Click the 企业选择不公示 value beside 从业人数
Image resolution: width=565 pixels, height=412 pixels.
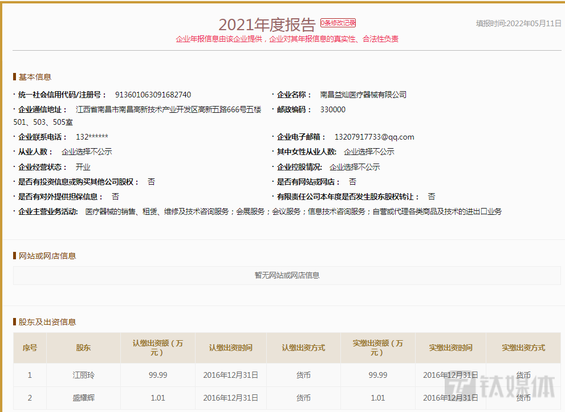coord(87,152)
